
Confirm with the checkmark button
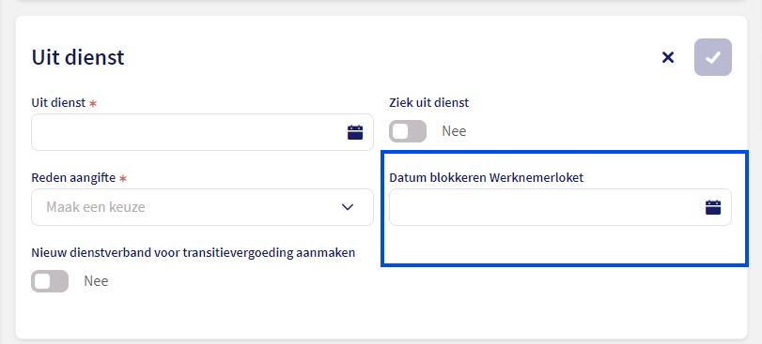click(713, 57)
